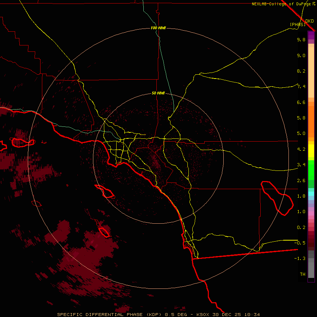Click the 1.8 scale value

tap(301, 196)
